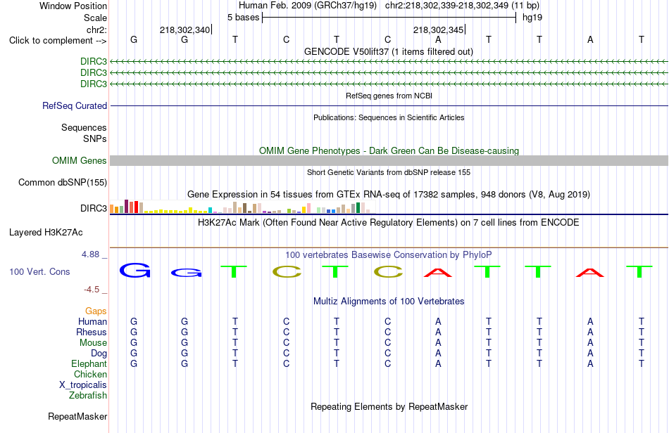Click the 218,302,340 position marker
The width and height of the screenshot is (669, 433).
[185, 30]
